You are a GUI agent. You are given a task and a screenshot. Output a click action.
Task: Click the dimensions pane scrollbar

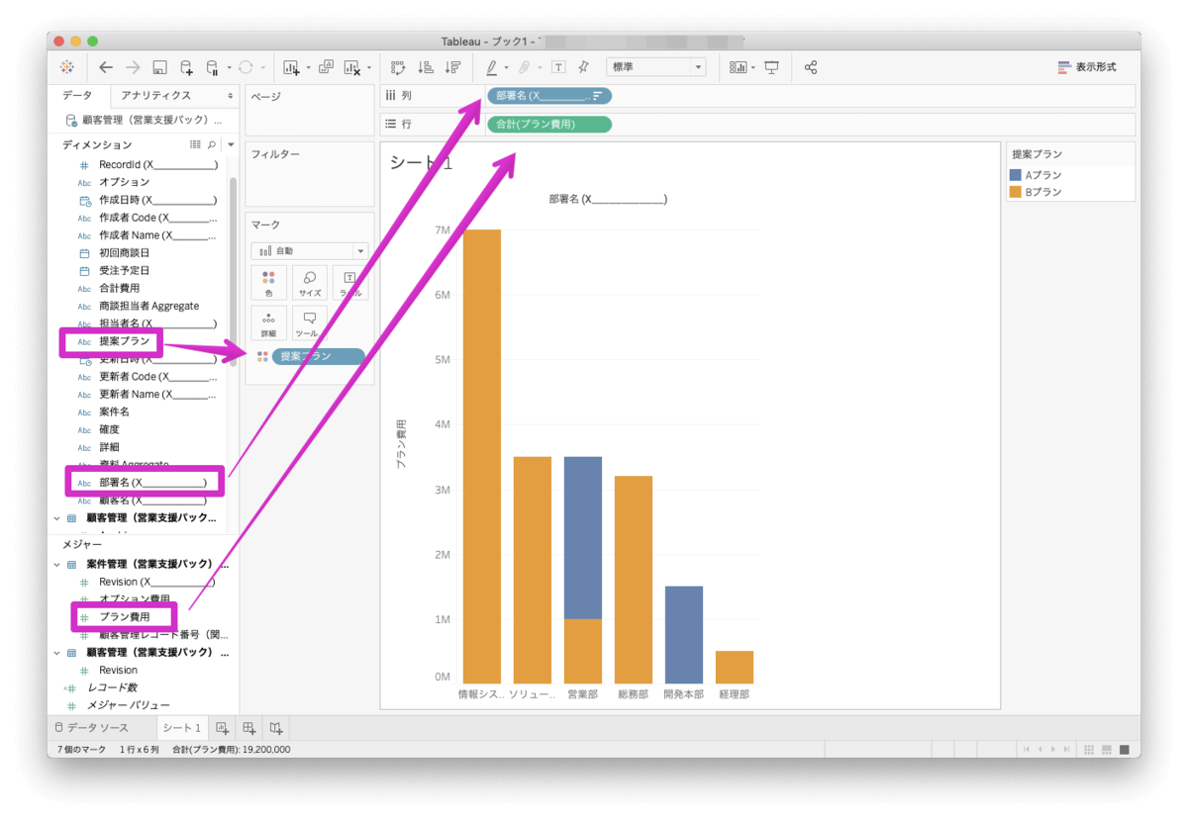[234, 272]
